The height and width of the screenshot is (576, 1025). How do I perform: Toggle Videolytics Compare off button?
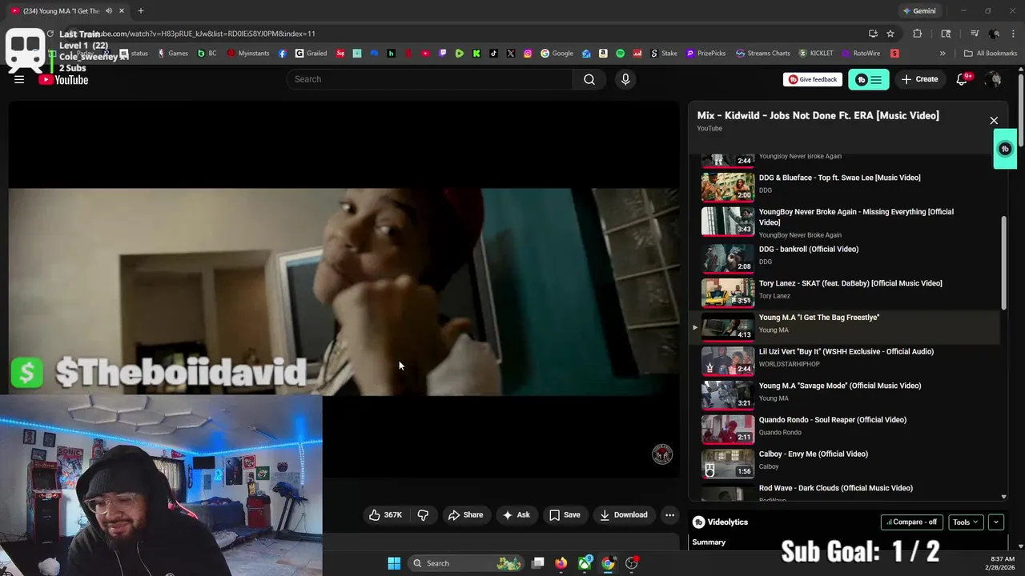click(x=911, y=522)
